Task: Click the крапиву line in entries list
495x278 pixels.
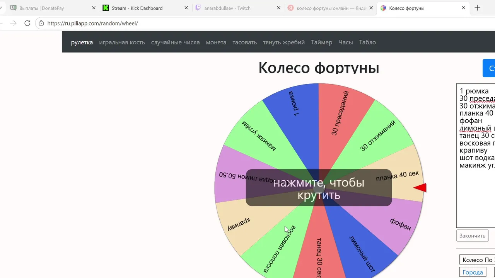Action: point(473,151)
